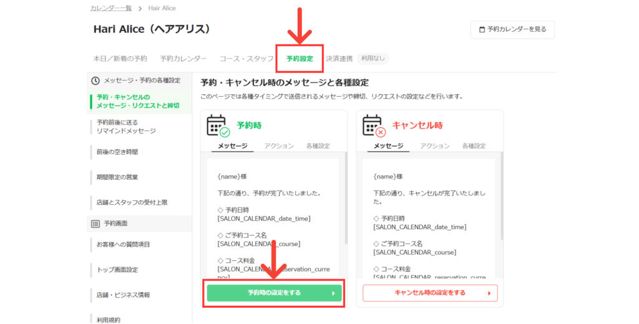Open the 予約設定 tab

(x=300, y=59)
